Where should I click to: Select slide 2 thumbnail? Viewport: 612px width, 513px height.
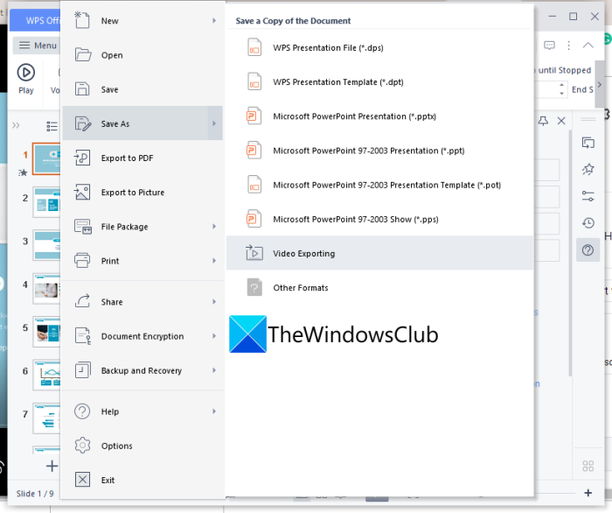pyautogui.click(x=46, y=202)
